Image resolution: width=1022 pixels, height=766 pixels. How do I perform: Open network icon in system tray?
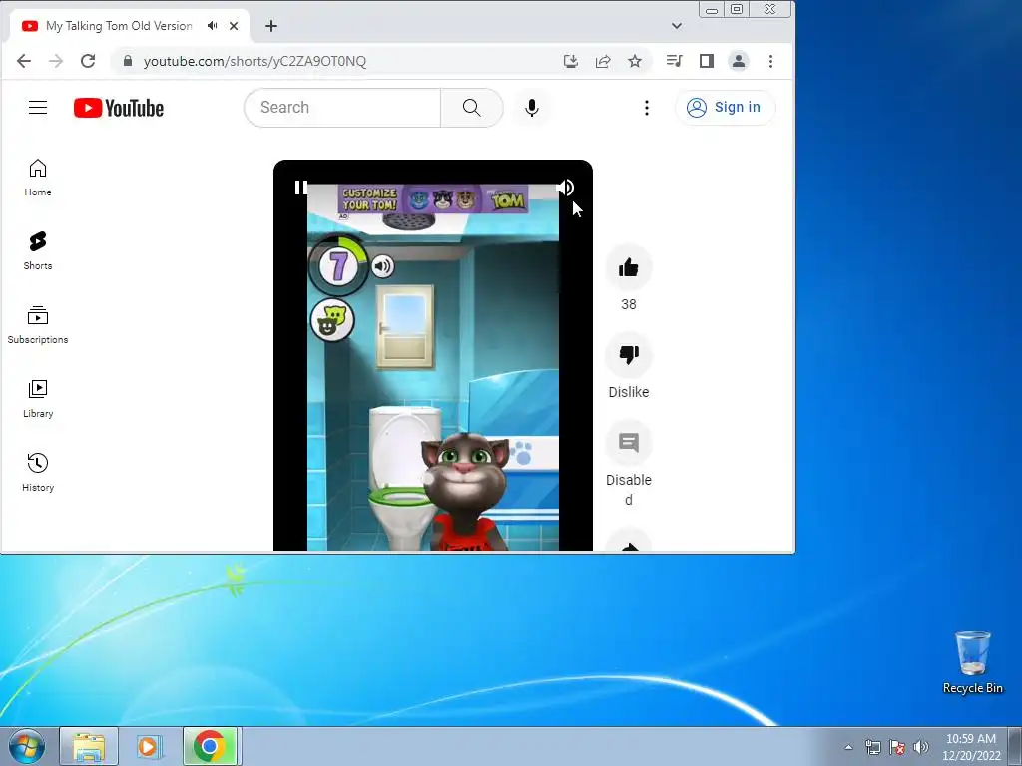(x=872, y=747)
